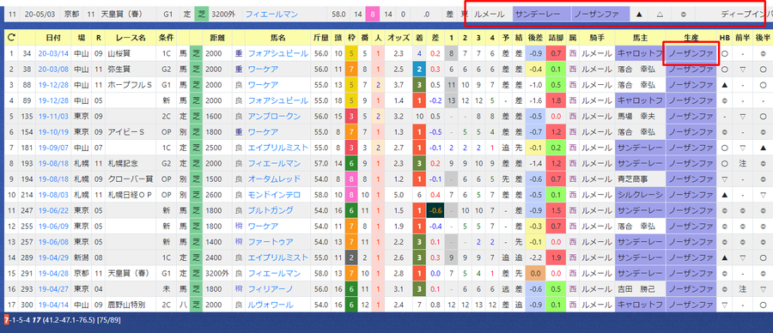773x333 pixels.
Task: Click the 後差 column header
Action: [535, 37]
